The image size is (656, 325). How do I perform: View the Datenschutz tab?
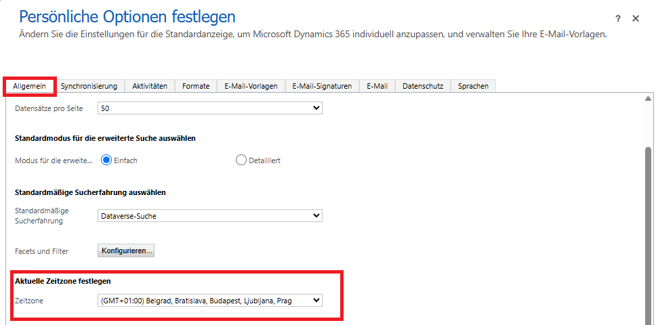point(422,86)
